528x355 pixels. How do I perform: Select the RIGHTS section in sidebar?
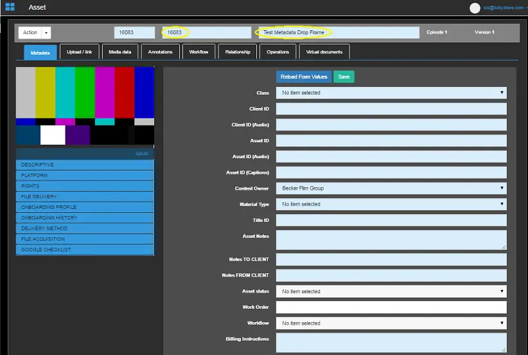click(x=85, y=186)
